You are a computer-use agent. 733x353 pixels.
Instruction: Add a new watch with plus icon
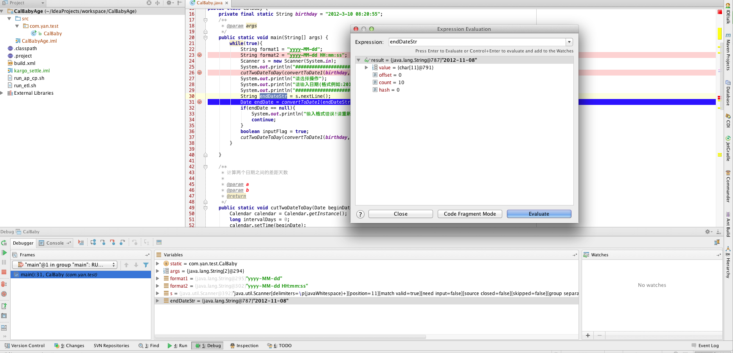[x=587, y=335]
